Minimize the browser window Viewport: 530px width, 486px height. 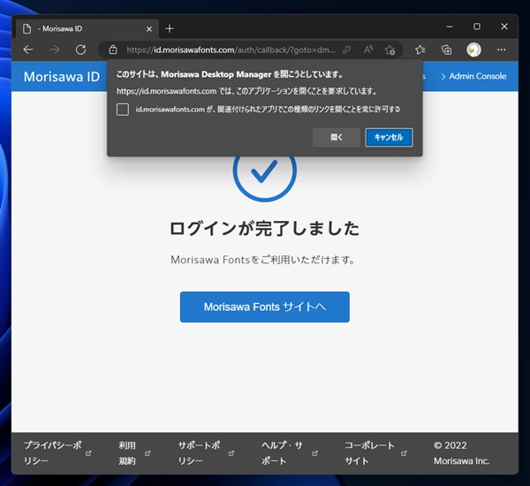click(x=450, y=27)
